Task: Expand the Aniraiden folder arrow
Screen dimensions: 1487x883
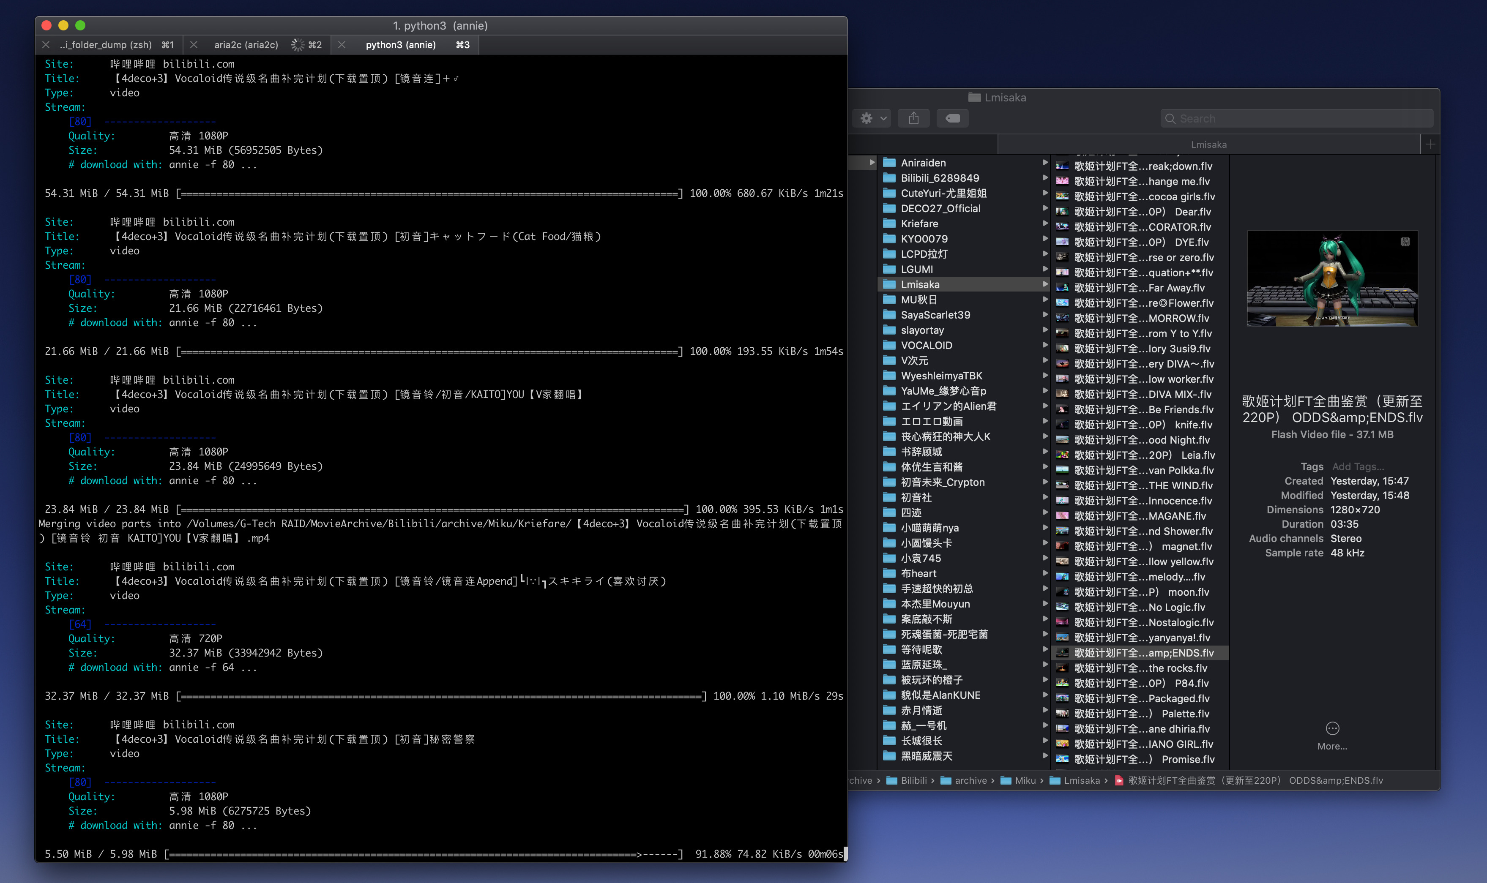Action: point(1045,162)
